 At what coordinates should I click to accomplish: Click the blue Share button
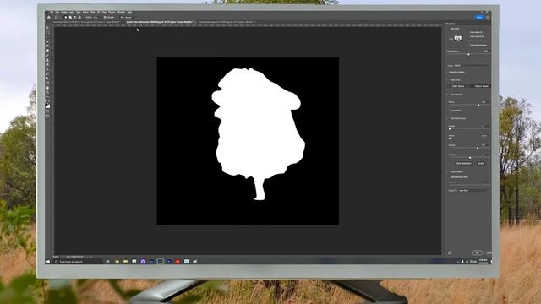coord(479,17)
